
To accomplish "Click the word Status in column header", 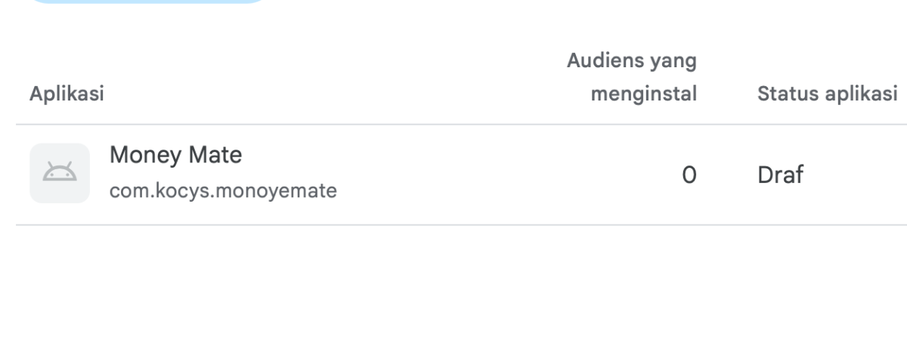I will click(x=782, y=94).
